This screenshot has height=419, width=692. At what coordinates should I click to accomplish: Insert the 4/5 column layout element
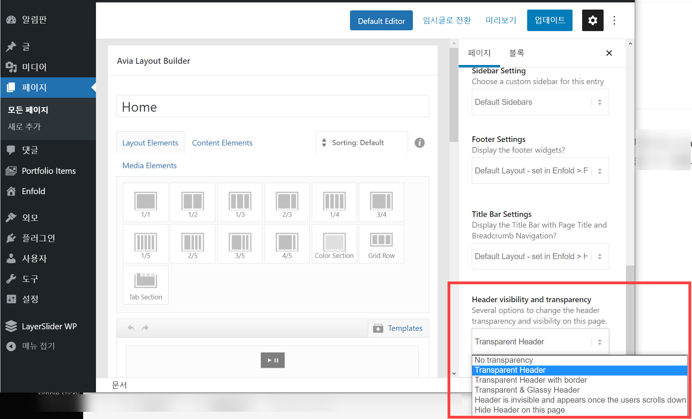click(287, 244)
